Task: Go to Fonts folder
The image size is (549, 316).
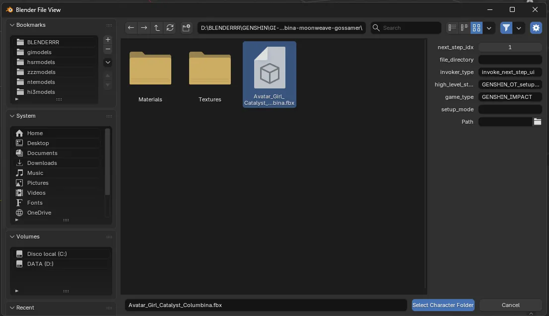Action: (58, 203)
